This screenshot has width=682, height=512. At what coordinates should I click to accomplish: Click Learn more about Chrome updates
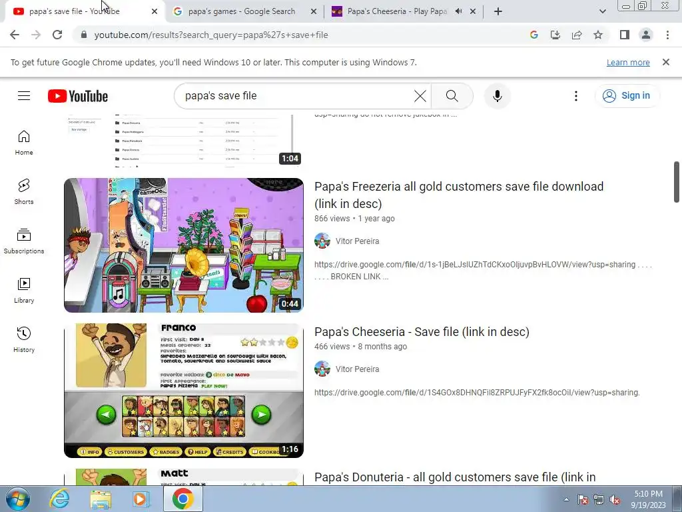[628, 62]
